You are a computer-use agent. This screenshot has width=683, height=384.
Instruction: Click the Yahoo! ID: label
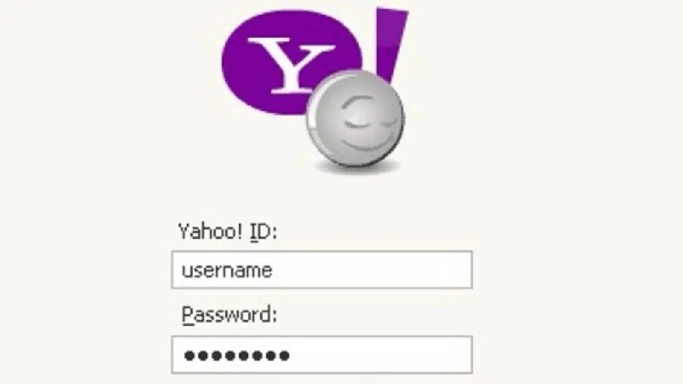[x=228, y=232]
